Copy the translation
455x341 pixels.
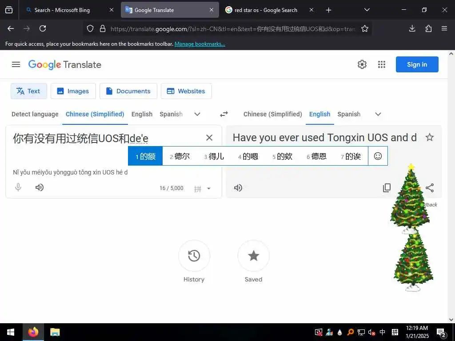pyautogui.click(x=387, y=188)
